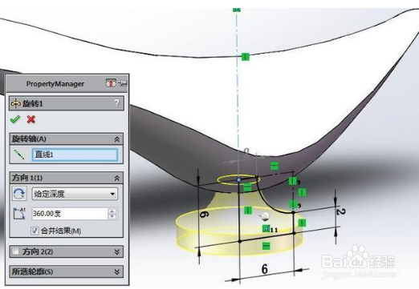The height and width of the screenshot is (289, 419).
Task: Click the relation marker labeled 11
Action: [x=266, y=229]
